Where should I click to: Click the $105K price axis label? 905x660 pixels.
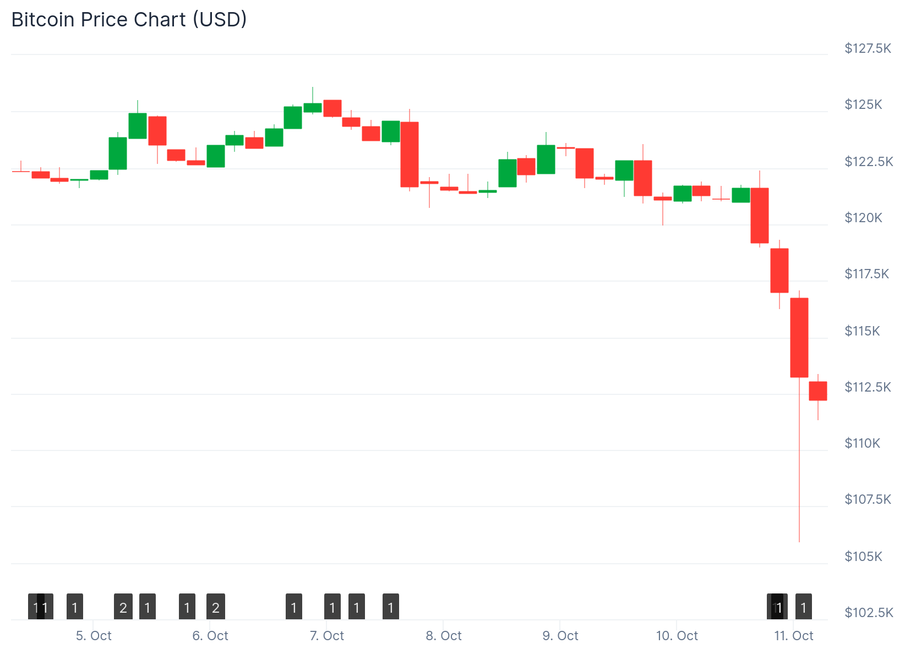pos(863,557)
